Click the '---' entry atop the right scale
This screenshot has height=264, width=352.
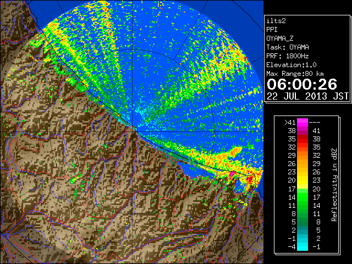pos(315,122)
